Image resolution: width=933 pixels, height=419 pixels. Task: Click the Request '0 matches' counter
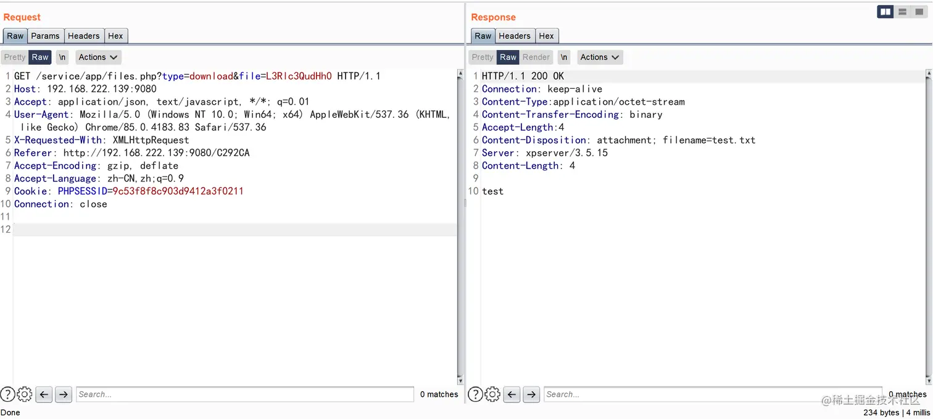tap(439, 394)
